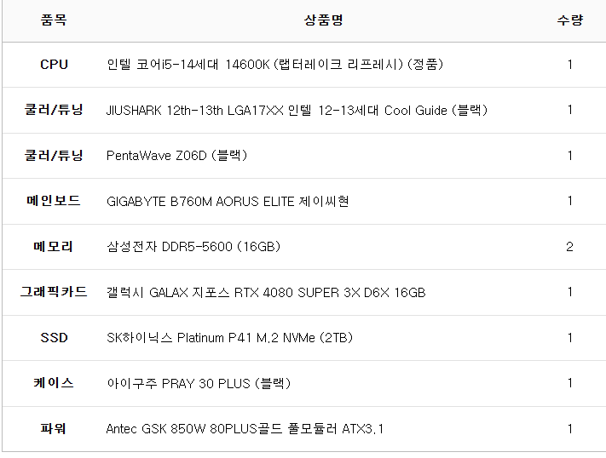Open the JIUSHARK Cool Guide product name

coord(297,110)
